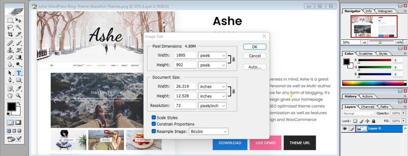Swap foreground and background colors
This screenshot has width=408, height=156.
pos(19,104)
